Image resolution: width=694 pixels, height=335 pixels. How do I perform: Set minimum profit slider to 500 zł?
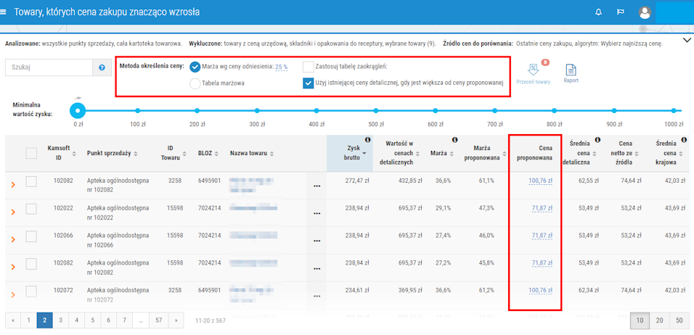pyautogui.click(x=376, y=111)
